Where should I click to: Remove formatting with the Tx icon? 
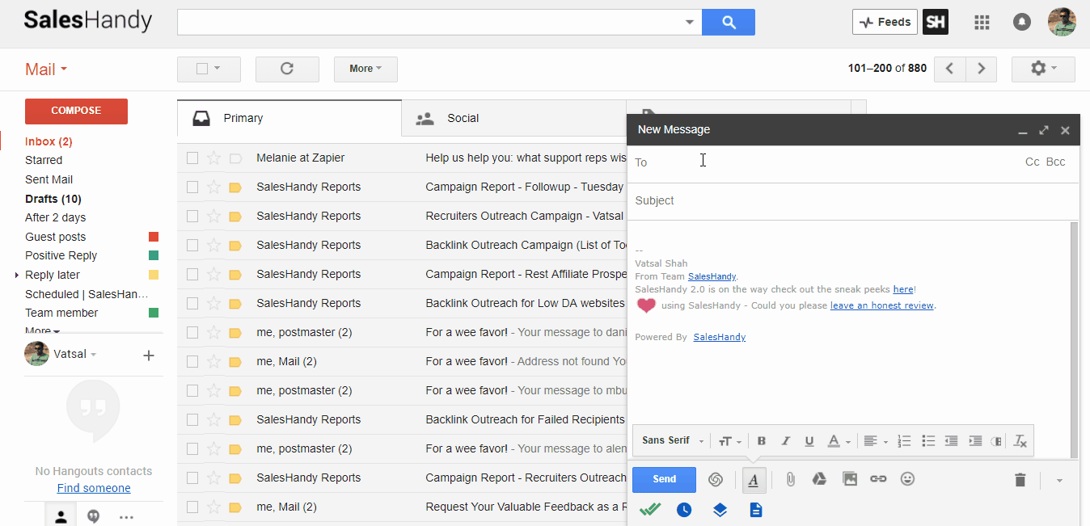coord(1020,441)
